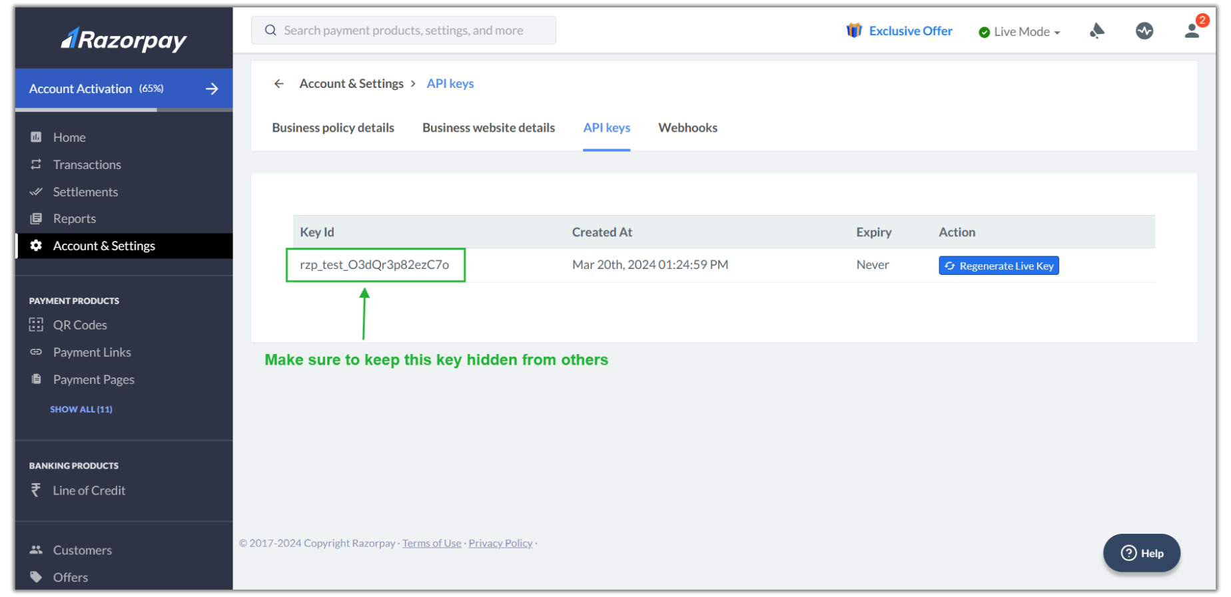Click the Razorpay logo
Viewport: 1231px width, 597px height.
pos(124,40)
